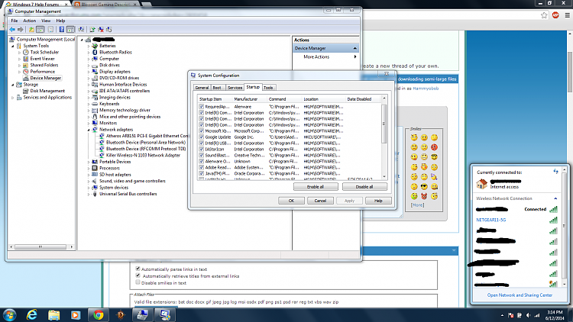Uncheck the RequiredAp... Alienware startup item

(202, 107)
